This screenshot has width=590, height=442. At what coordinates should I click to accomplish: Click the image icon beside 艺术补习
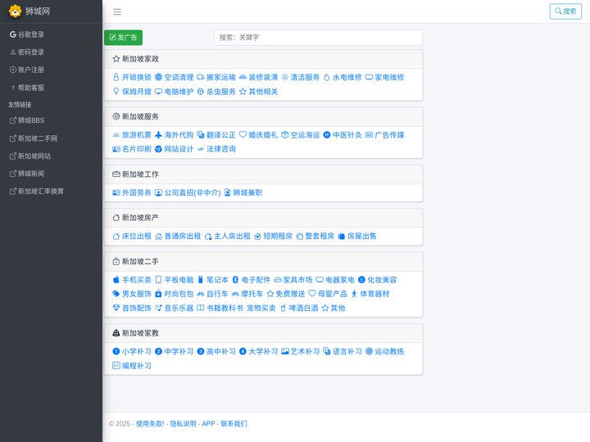point(285,351)
